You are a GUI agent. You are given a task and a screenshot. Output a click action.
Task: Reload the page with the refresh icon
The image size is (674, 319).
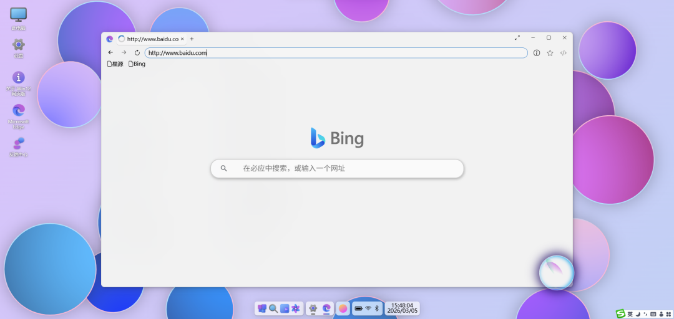click(x=137, y=52)
